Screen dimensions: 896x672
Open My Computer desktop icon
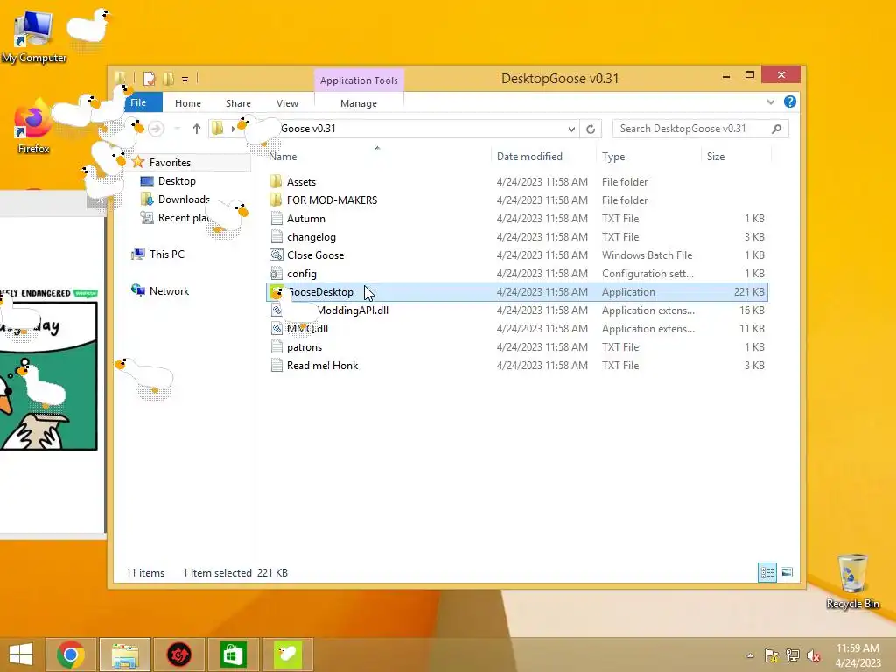tap(33, 38)
